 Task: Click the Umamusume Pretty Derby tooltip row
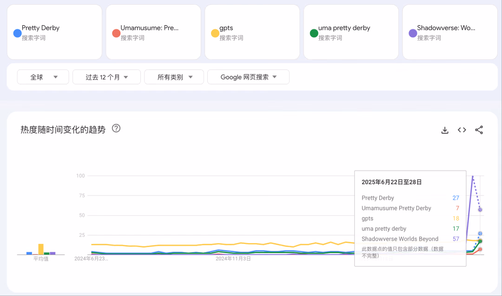(x=410, y=208)
